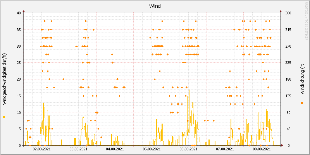Click the date label 02.08.2021
The image size is (310, 155).
coord(42,149)
